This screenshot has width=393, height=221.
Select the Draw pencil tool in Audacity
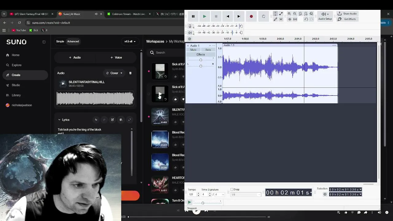(x=275, y=19)
